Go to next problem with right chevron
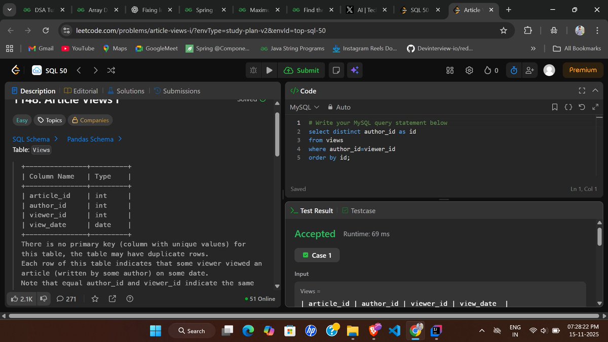608x342 pixels. pos(95,70)
